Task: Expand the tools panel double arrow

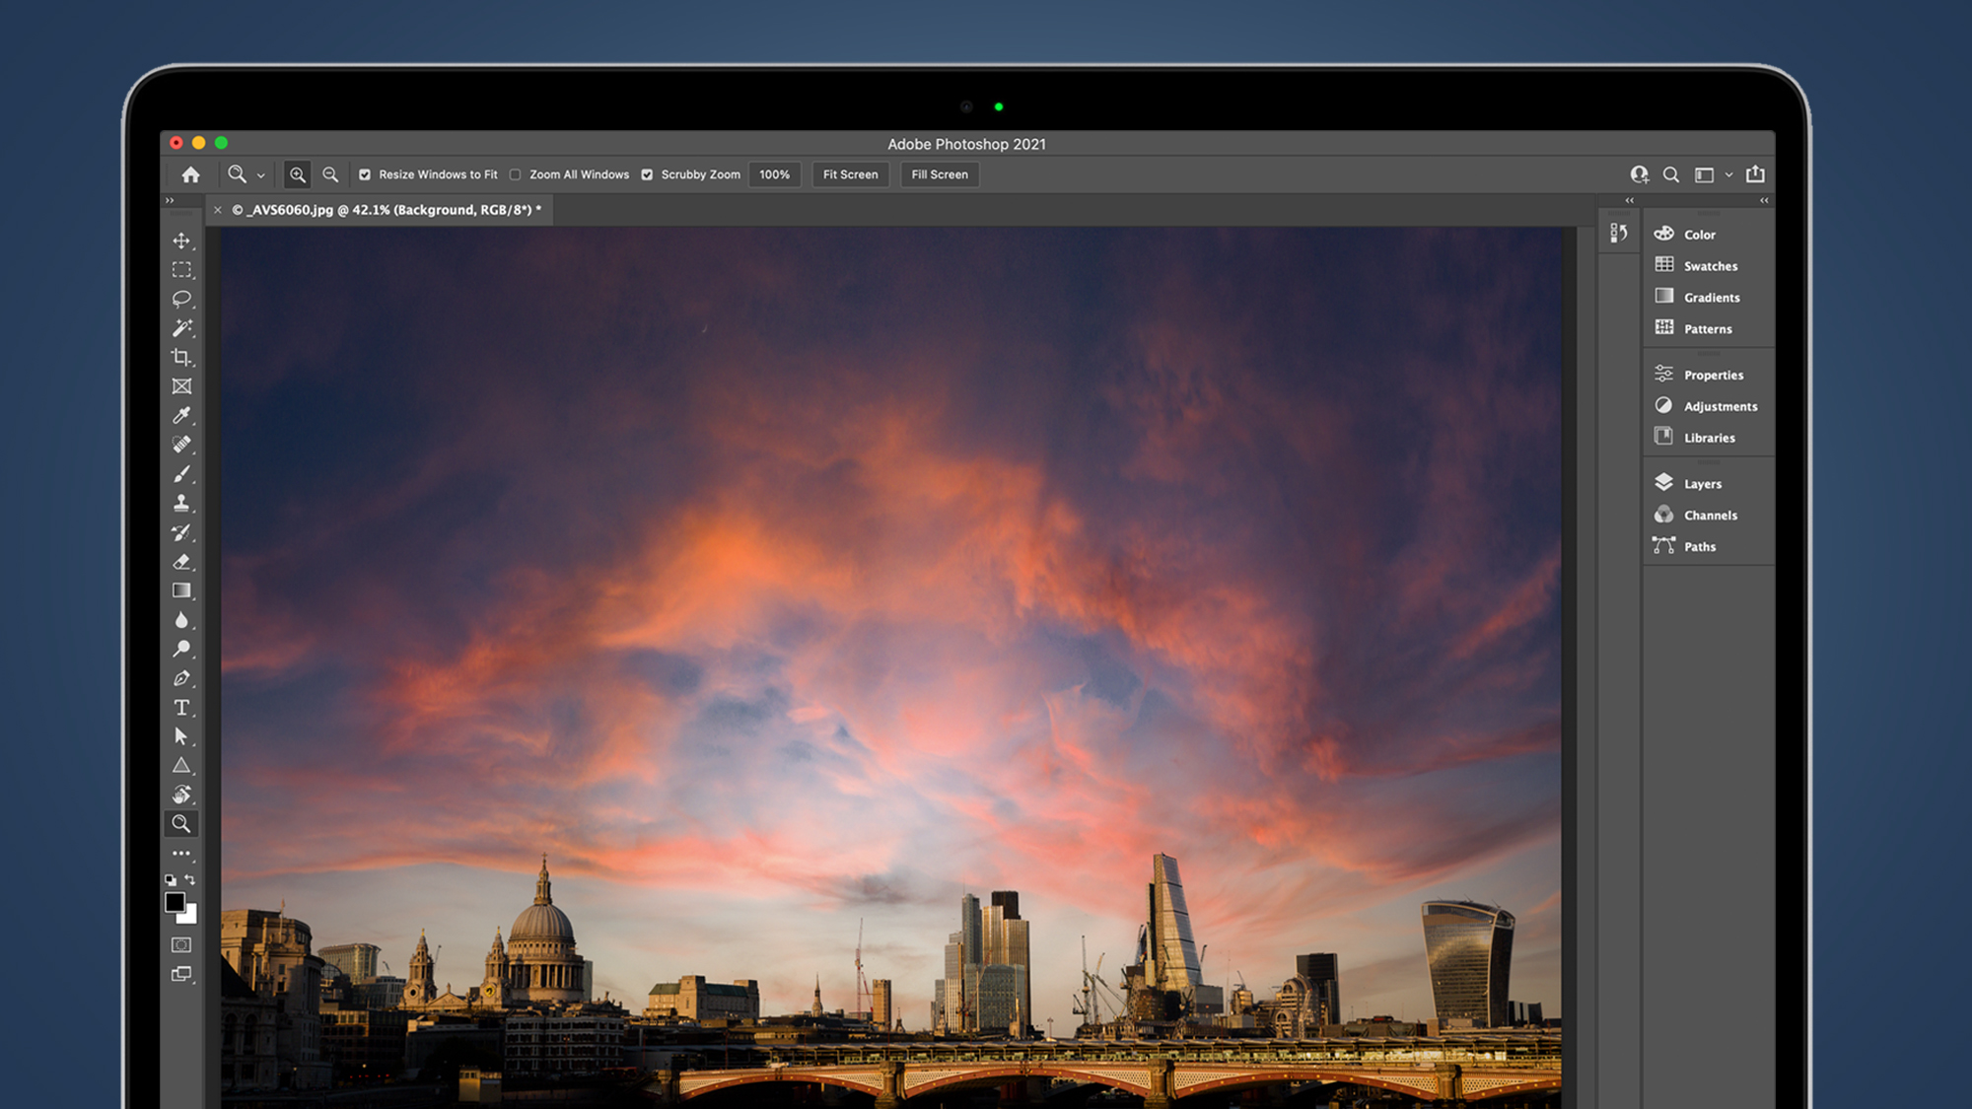Action: pos(170,200)
